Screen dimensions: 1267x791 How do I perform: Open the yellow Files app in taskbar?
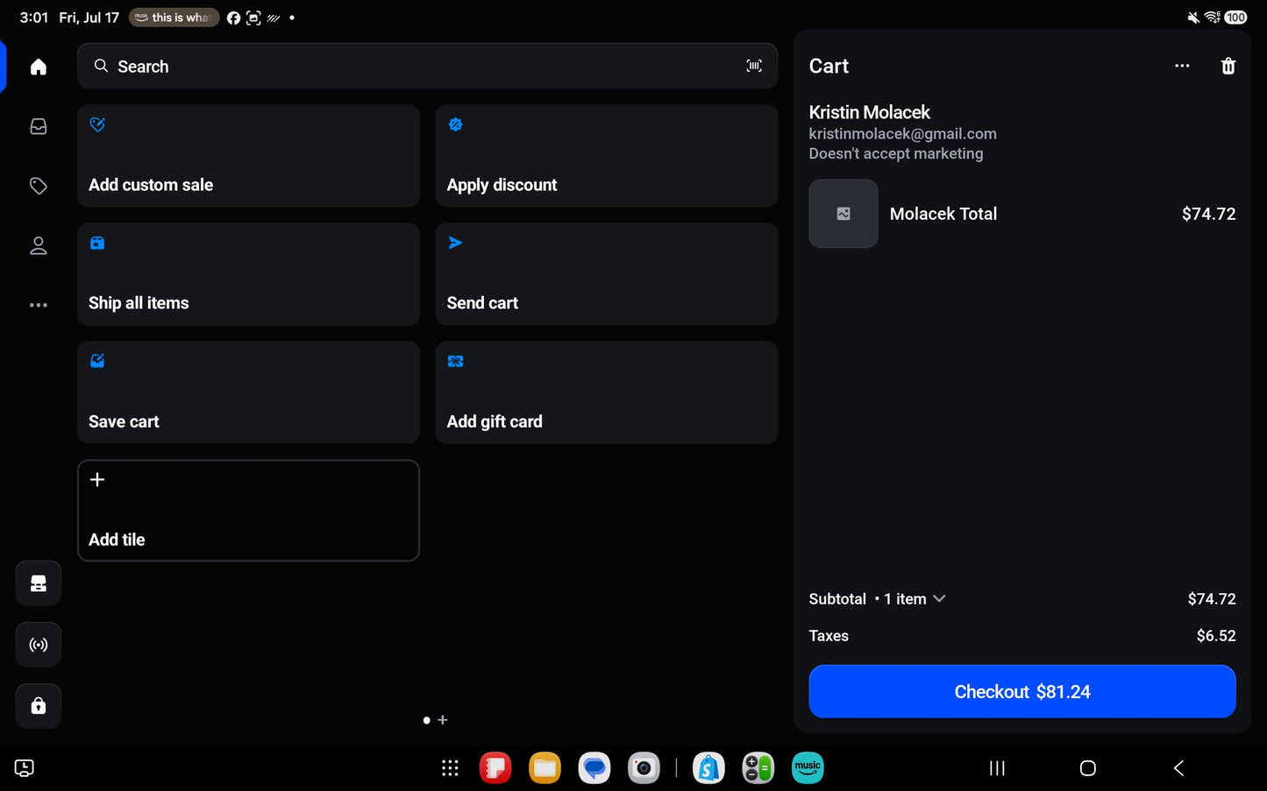click(x=545, y=768)
